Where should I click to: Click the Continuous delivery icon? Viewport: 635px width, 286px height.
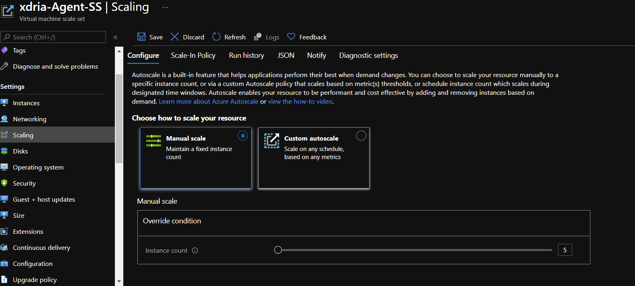pos(4,247)
